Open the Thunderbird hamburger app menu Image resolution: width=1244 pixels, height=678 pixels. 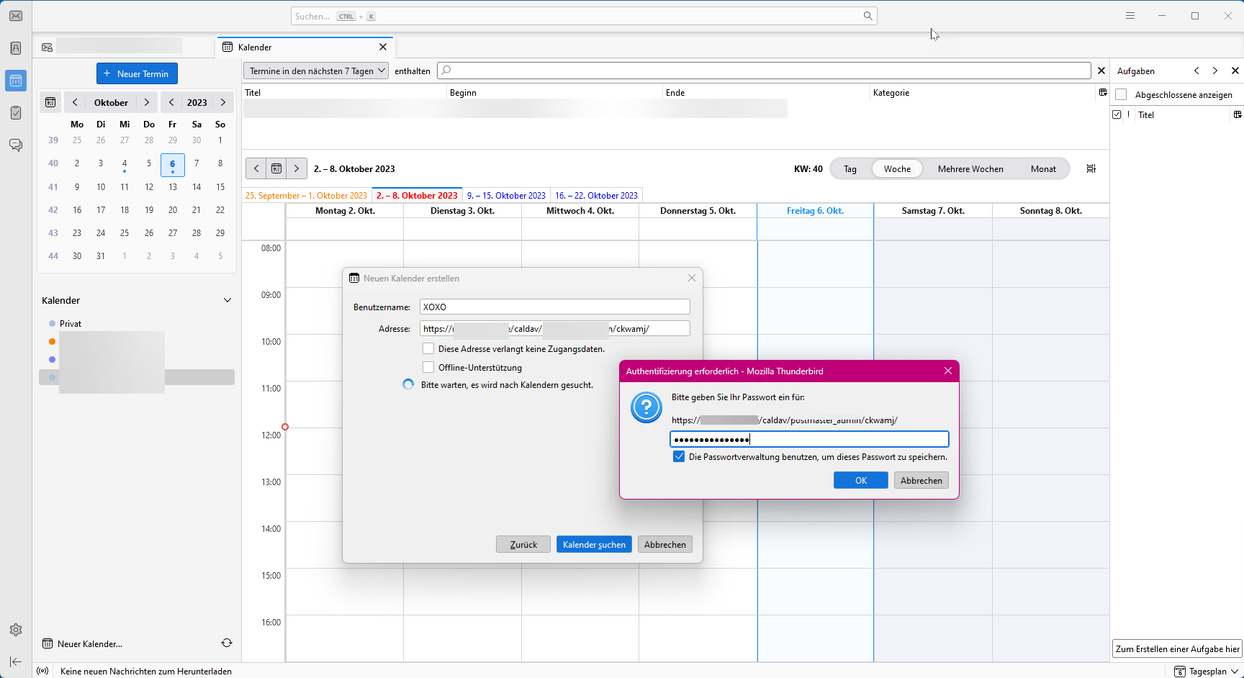point(1130,16)
